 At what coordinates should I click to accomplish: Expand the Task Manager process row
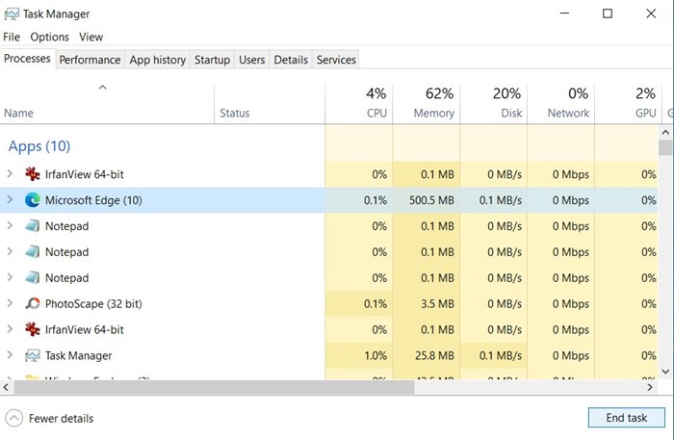point(10,355)
